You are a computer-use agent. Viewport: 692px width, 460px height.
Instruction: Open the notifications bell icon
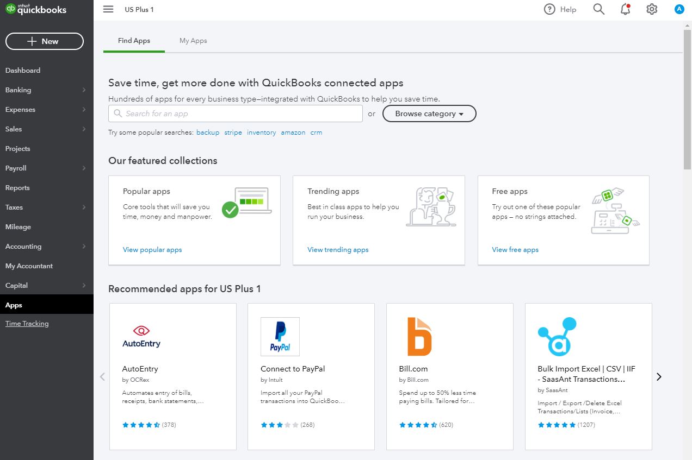pos(625,9)
